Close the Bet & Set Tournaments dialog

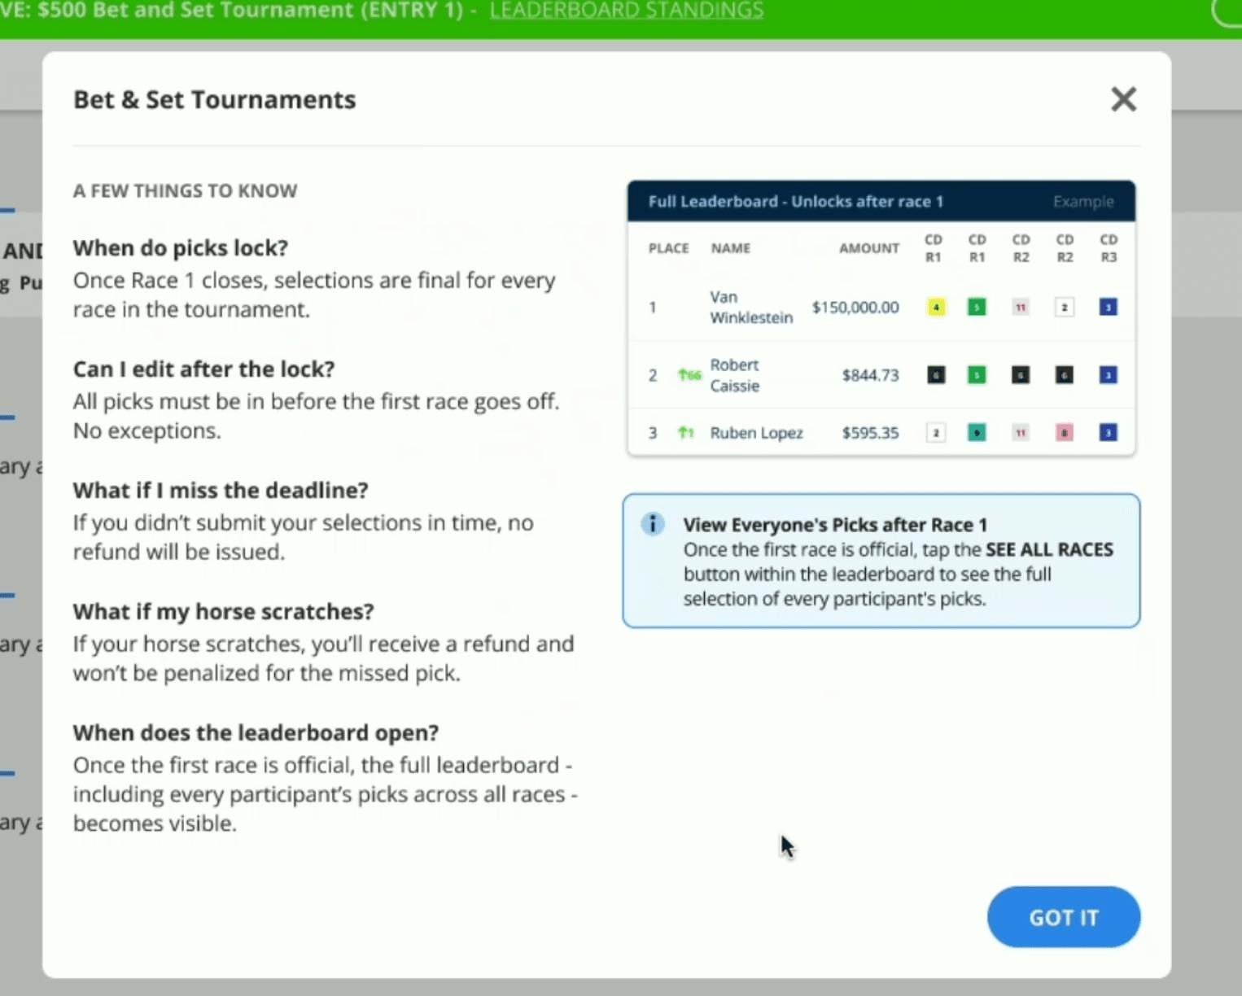click(1123, 99)
